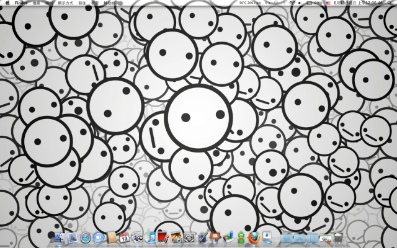This screenshot has width=397, height=248.
Task: Open the Trash in the Dock
Action: [338, 238]
